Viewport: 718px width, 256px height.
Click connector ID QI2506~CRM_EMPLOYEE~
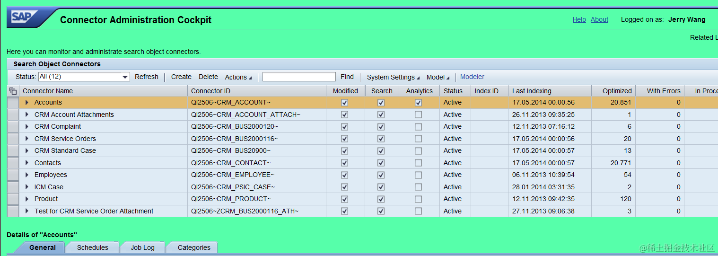233,175
